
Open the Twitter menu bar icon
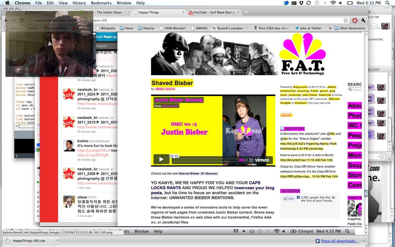tap(286, 3)
